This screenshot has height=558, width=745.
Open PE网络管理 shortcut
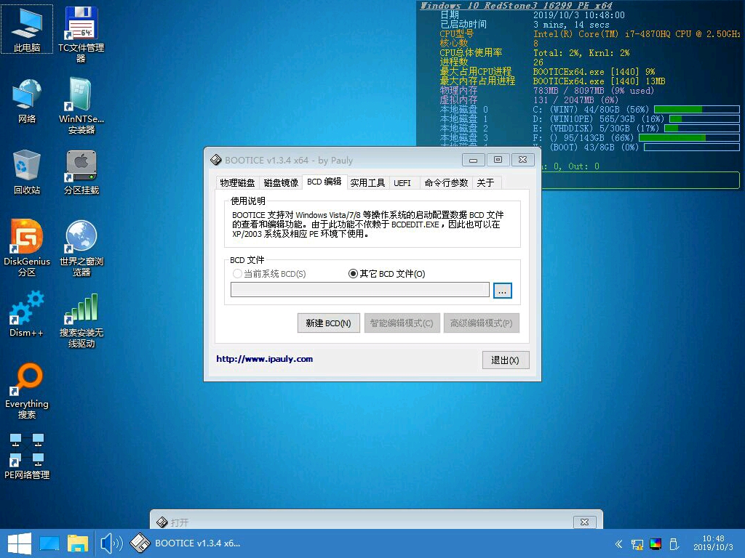[x=27, y=456]
